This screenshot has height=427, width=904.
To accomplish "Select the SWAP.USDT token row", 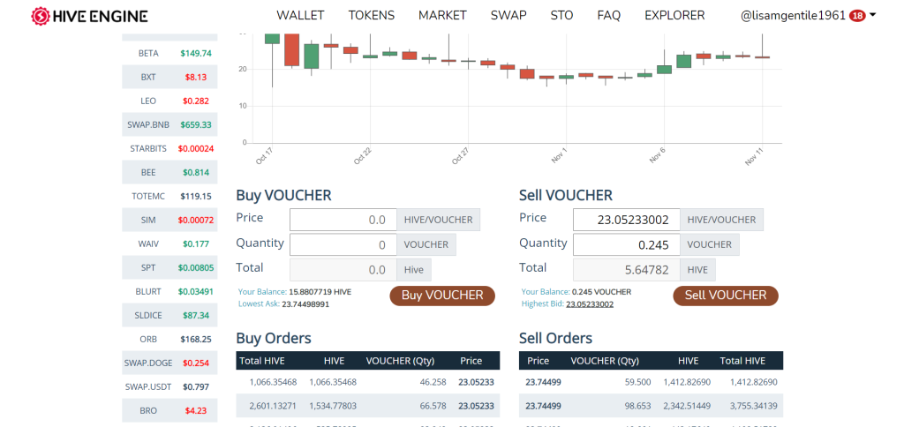I will (169, 386).
